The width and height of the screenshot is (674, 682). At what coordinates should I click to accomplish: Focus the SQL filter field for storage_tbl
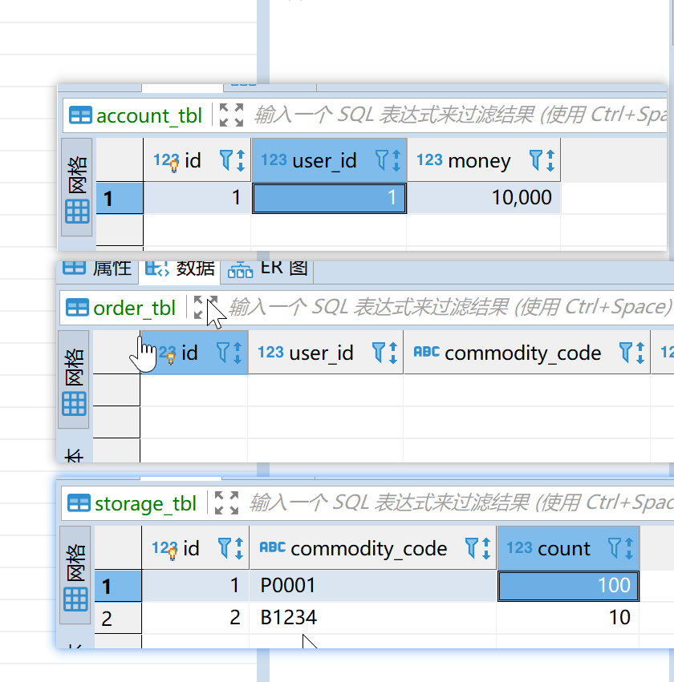461,503
